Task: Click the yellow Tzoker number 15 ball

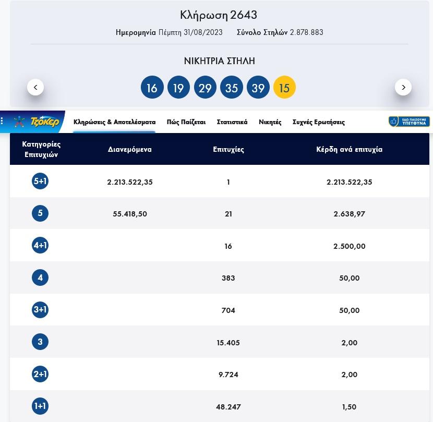Action: [284, 88]
